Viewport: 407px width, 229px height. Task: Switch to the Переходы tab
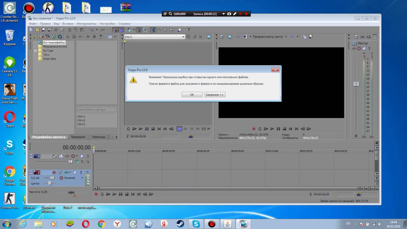(99, 137)
